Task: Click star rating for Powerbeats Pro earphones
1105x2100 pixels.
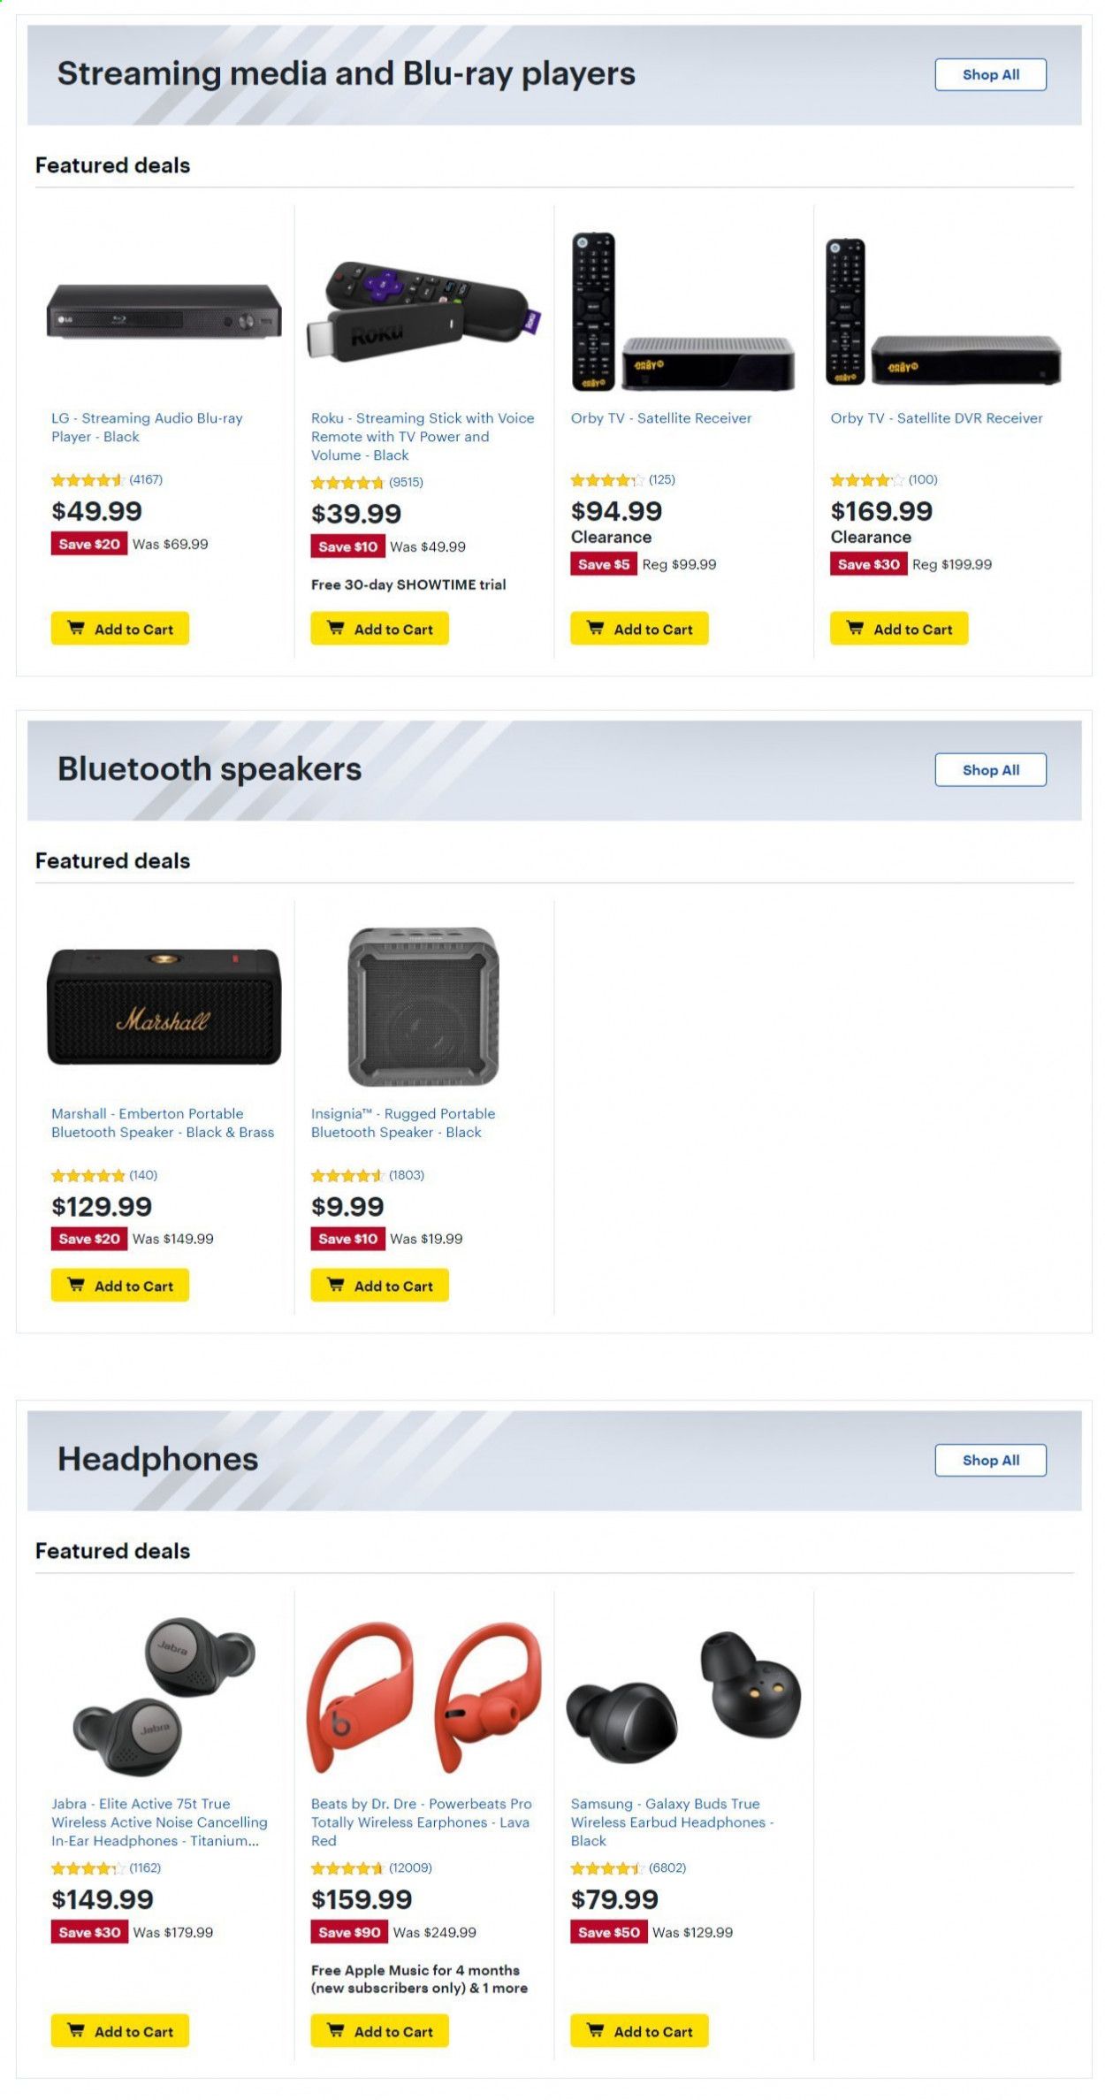Action: [x=347, y=1868]
